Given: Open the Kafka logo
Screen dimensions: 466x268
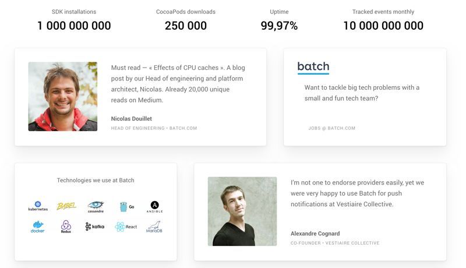Looking at the screenshot, I should coord(95,227).
